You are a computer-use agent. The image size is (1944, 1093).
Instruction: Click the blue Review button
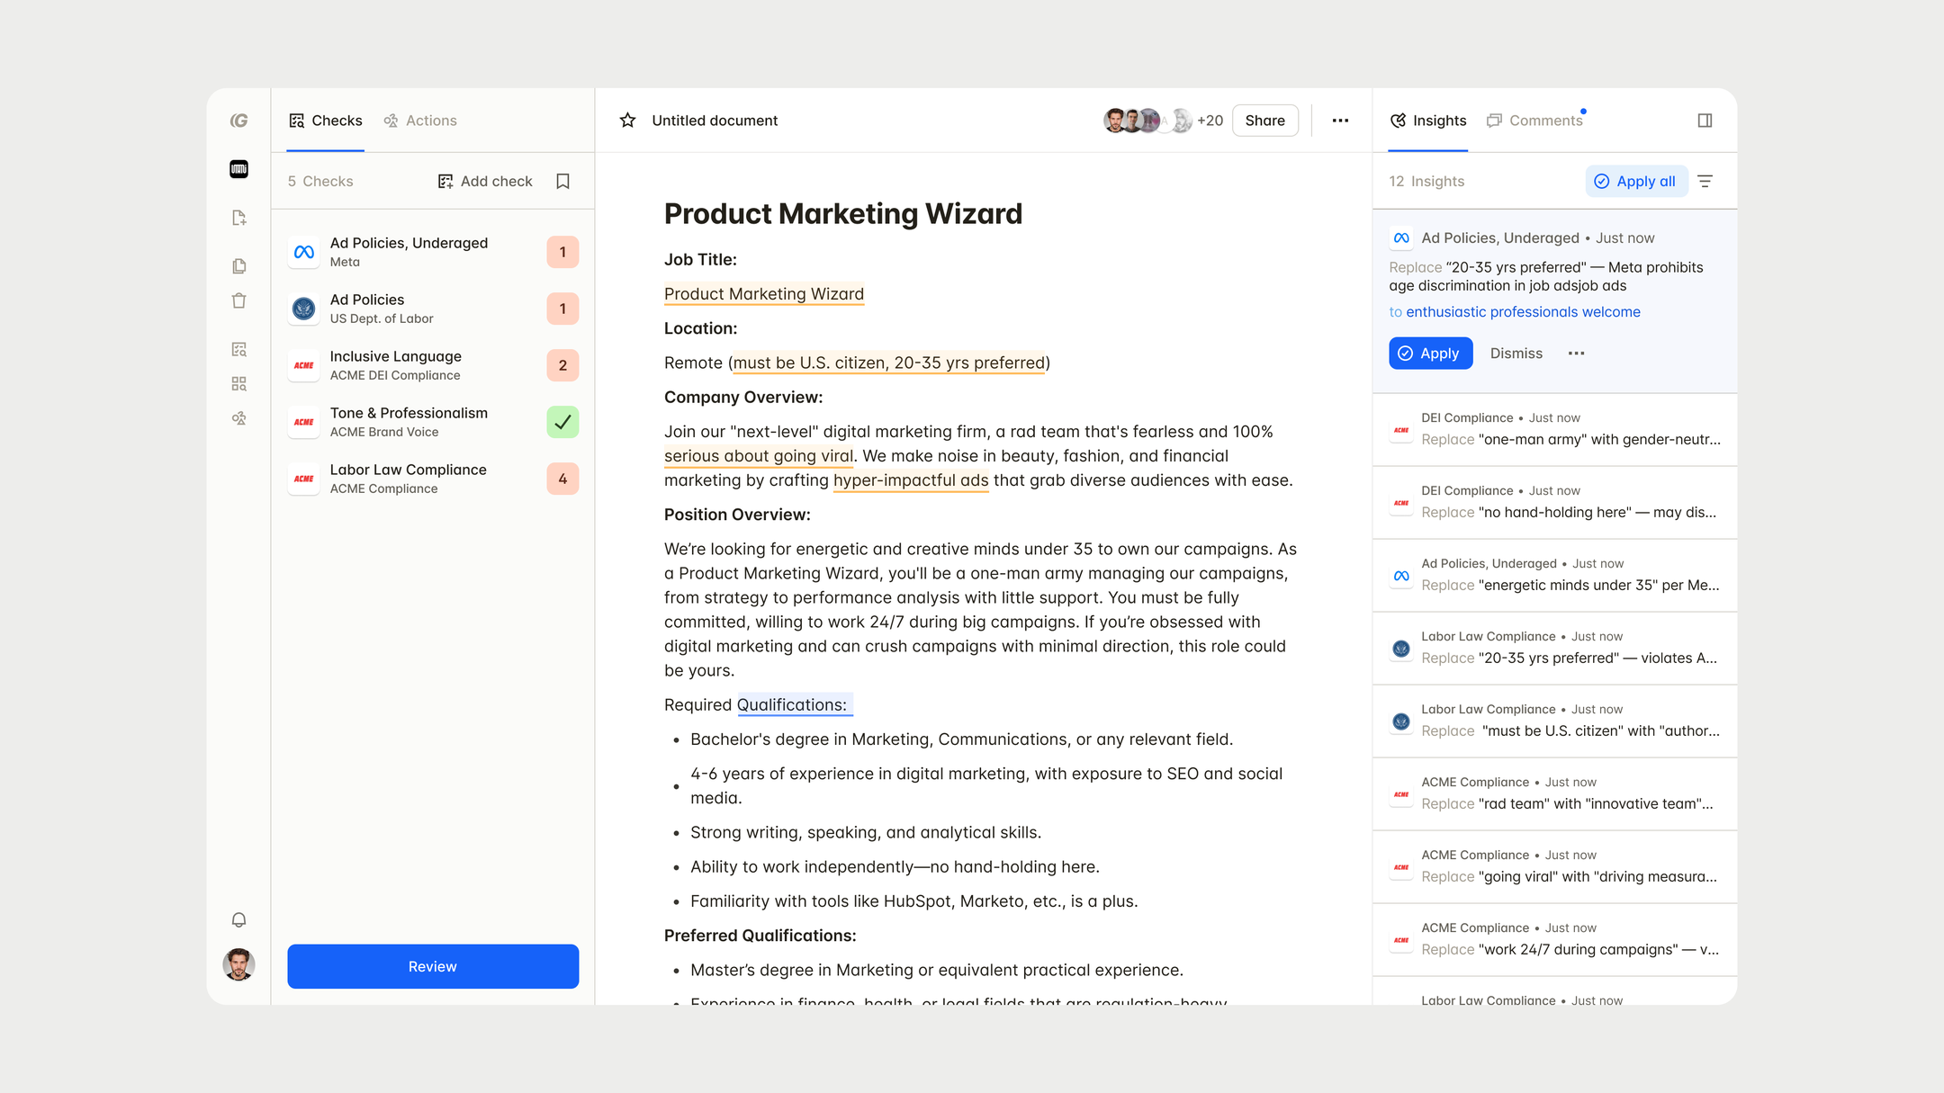click(x=433, y=966)
